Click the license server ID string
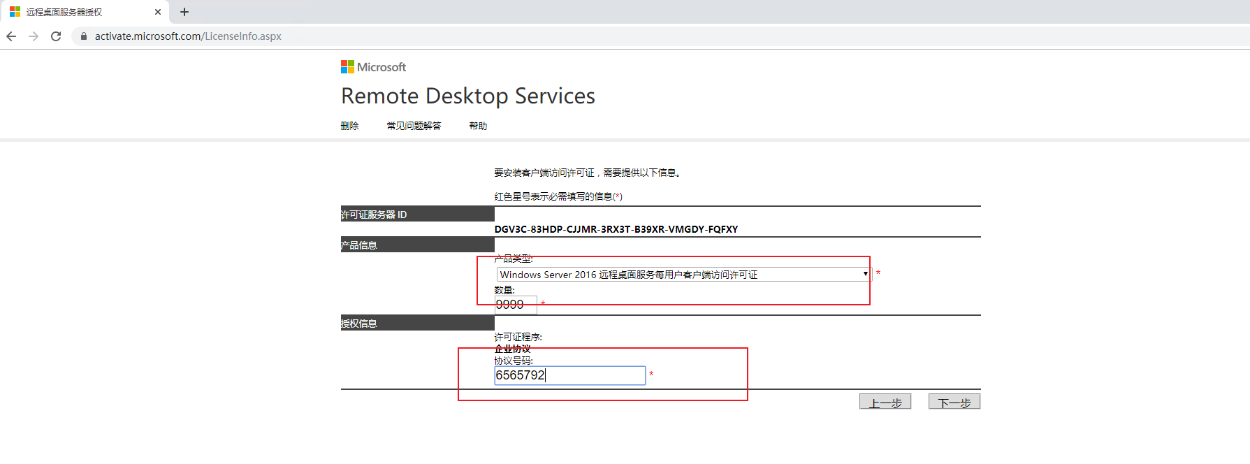The height and width of the screenshot is (464, 1250). click(x=616, y=229)
